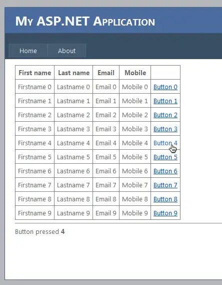Click the Button 2 link
The width and height of the screenshot is (222, 285).
pyautogui.click(x=165, y=115)
